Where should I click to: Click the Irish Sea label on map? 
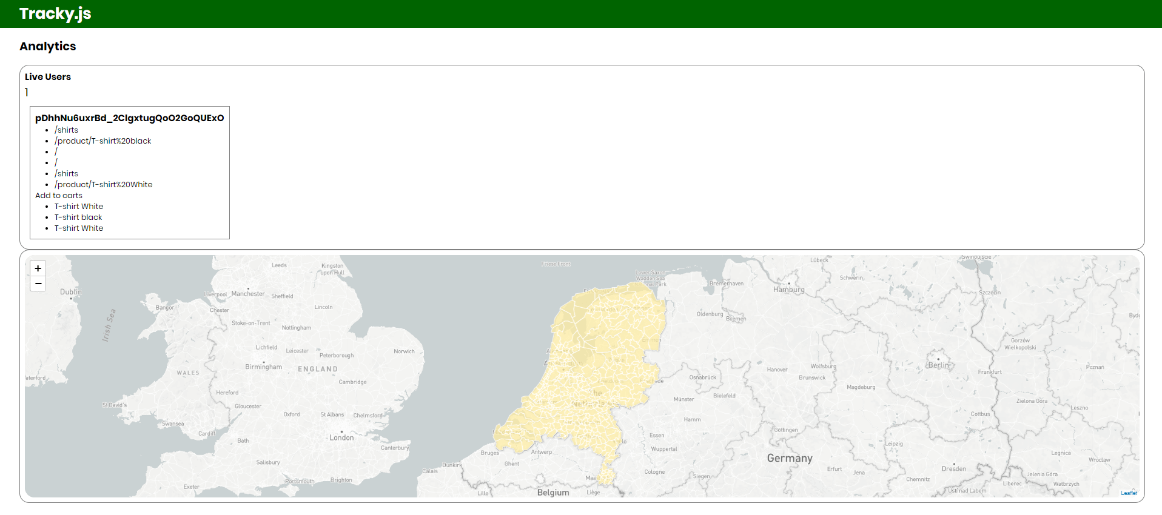(x=109, y=325)
